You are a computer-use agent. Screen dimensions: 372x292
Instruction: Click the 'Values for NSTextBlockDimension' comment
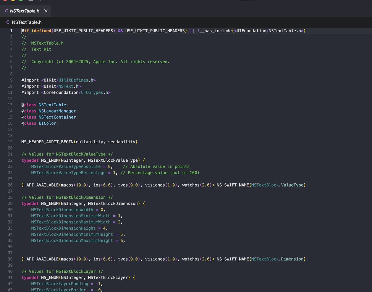pyautogui.click(x=67, y=197)
